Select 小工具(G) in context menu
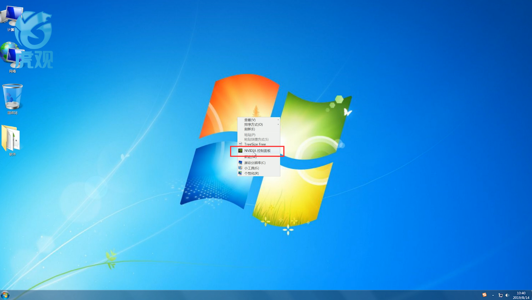Screen dimensions: 532x300 pyautogui.click(x=259, y=168)
